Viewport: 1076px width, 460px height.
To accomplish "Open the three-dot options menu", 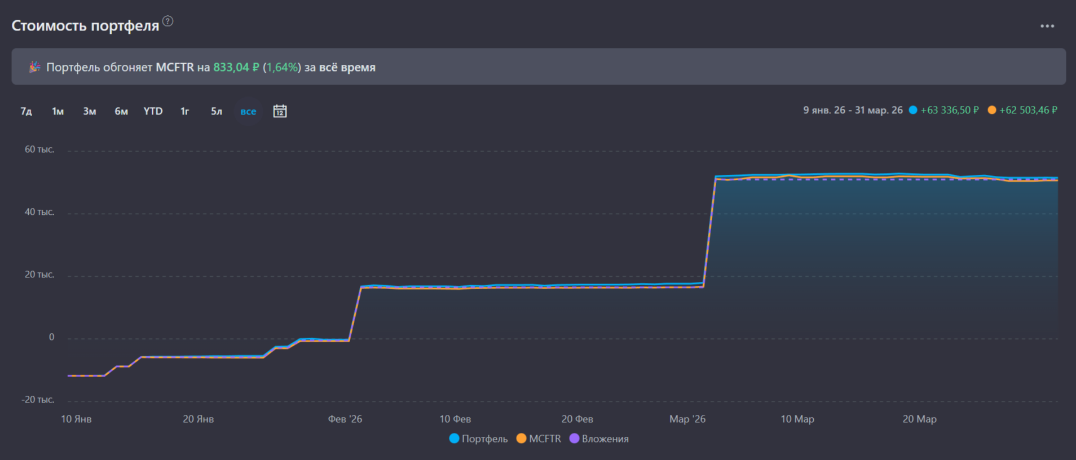I will point(1047,26).
